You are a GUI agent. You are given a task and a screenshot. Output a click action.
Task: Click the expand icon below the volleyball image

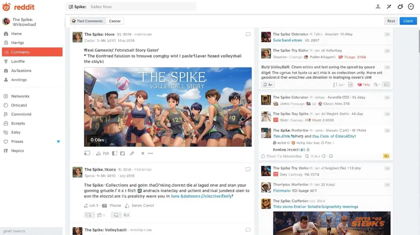pyautogui.click(x=122, y=153)
